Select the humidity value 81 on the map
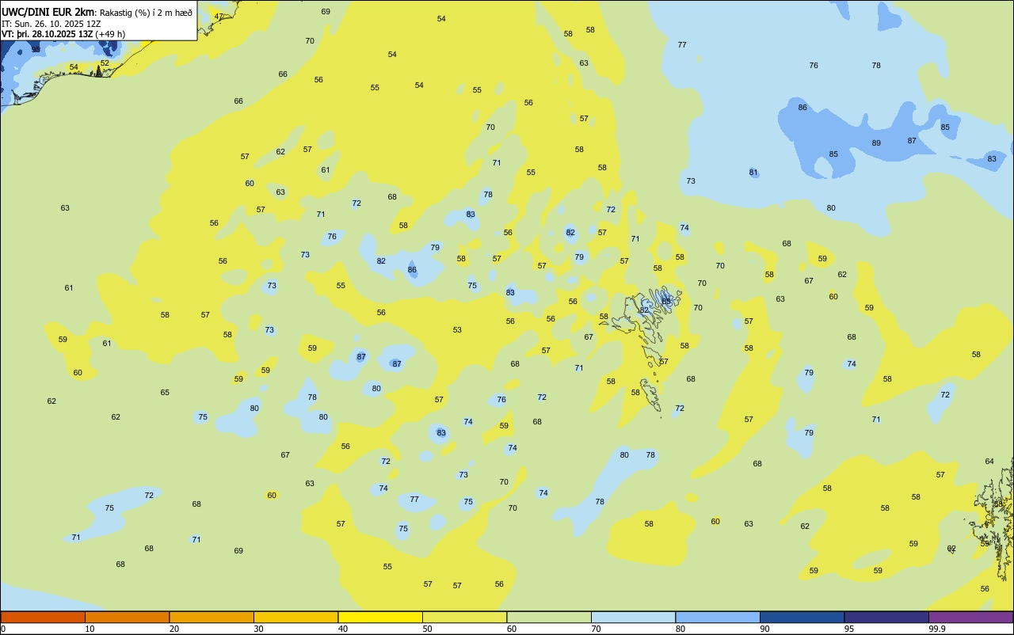1014x635 pixels. click(753, 173)
